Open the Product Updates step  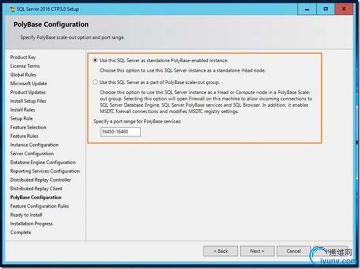28,92
